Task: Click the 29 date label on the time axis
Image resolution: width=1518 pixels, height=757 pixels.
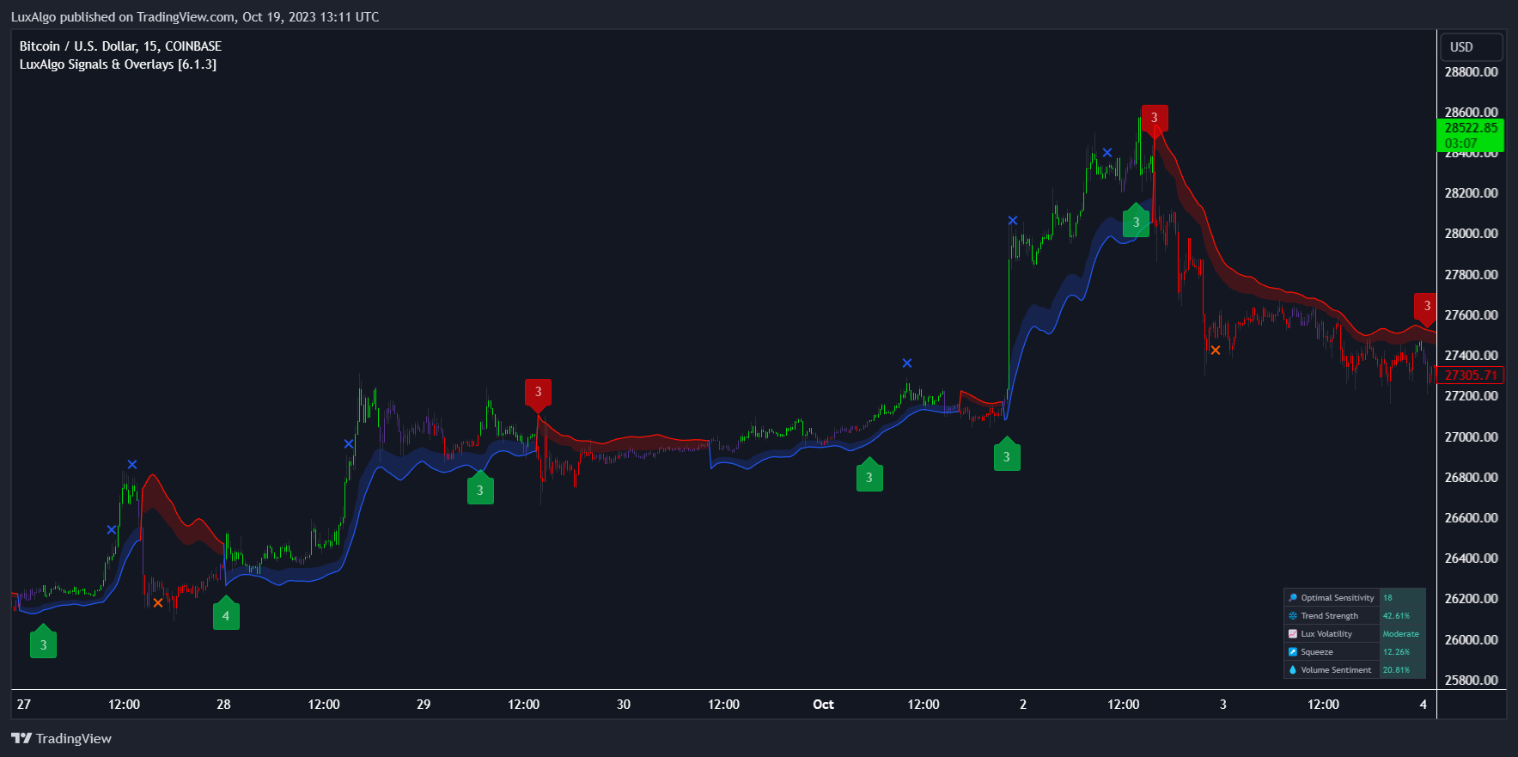Action: coord(424,705)
